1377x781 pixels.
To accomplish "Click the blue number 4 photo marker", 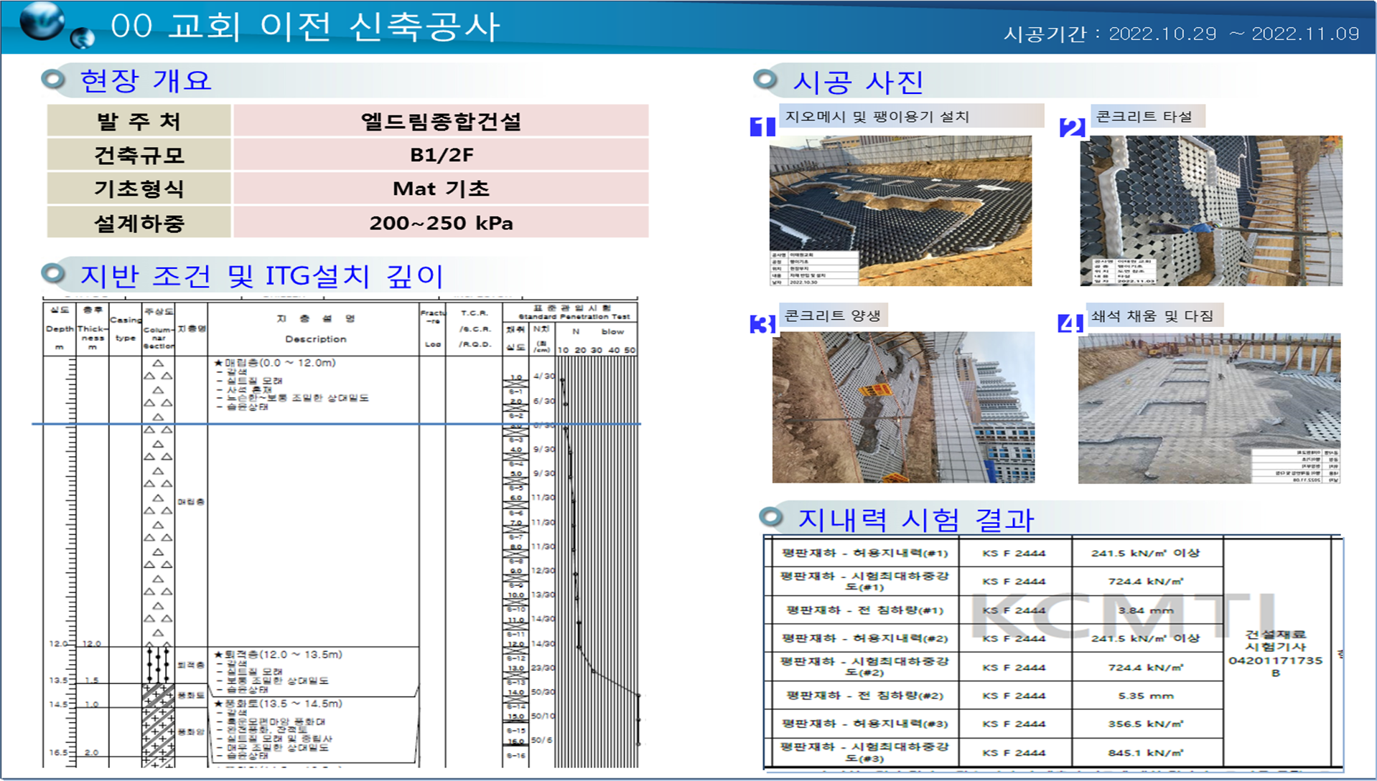I will coord(1070,323).
